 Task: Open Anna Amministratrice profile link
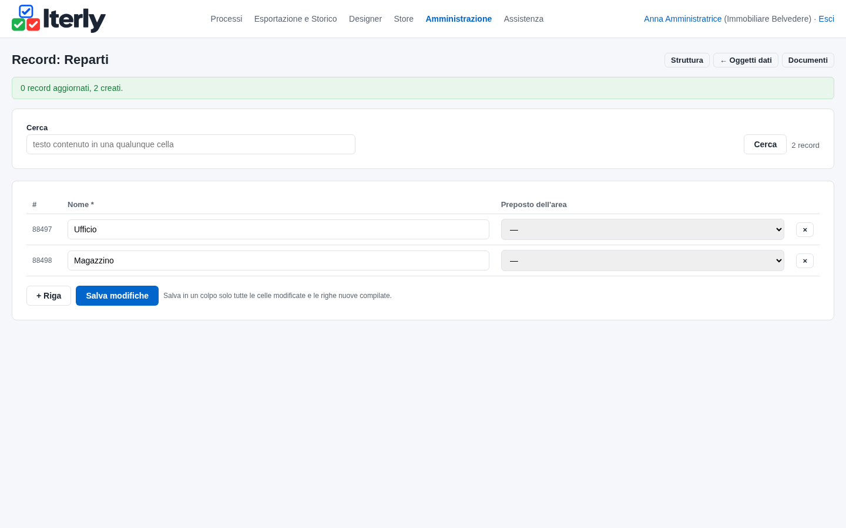(x=683, y=19)
